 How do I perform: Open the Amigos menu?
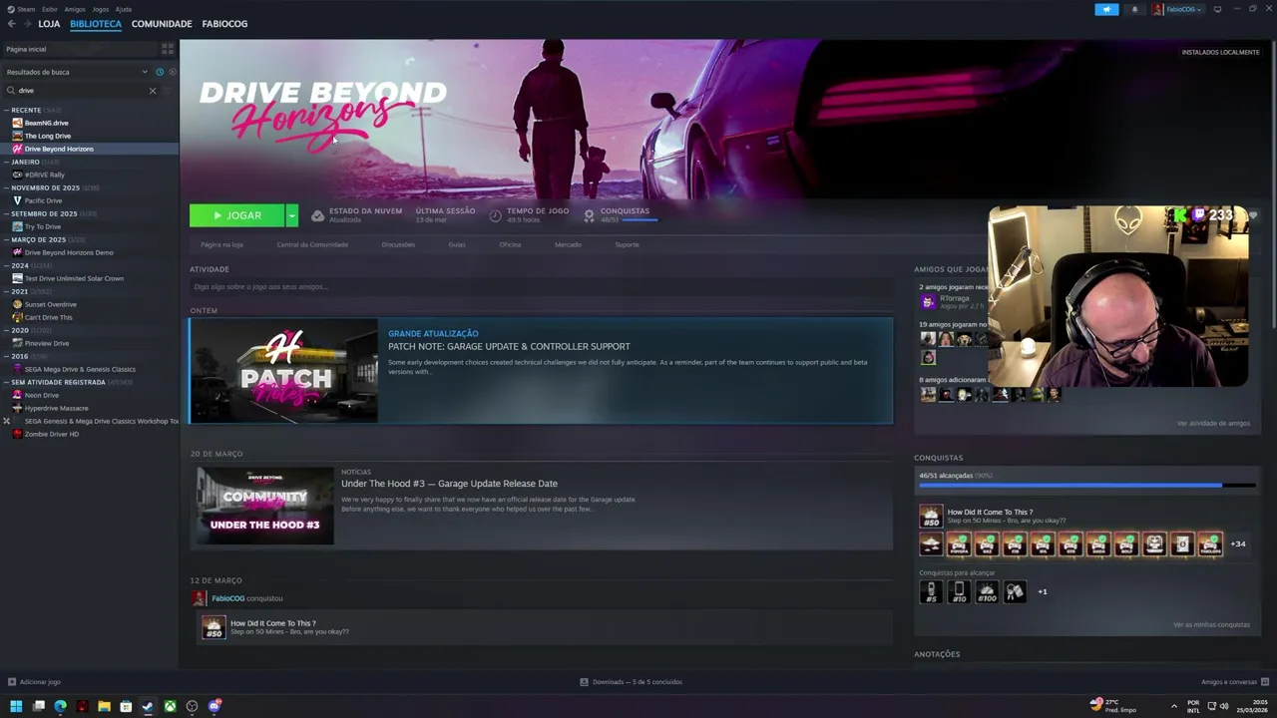point(75,9)
